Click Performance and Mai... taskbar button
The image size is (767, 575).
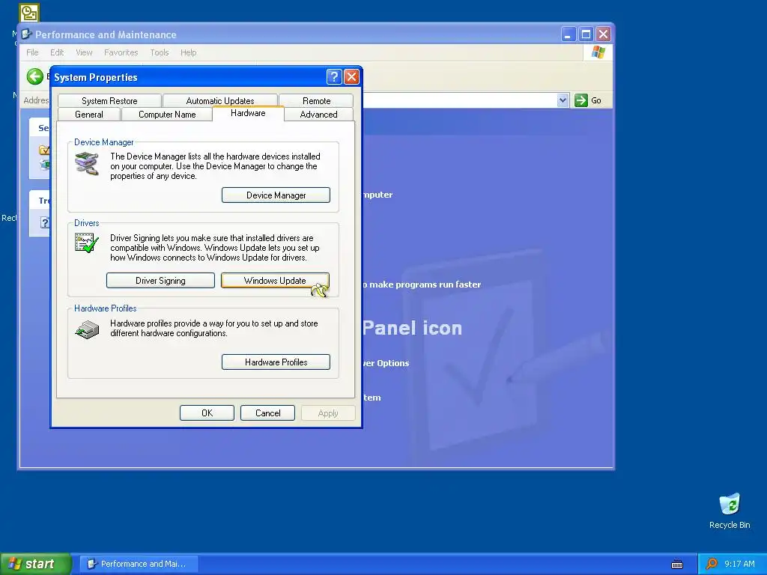[139, 564]
